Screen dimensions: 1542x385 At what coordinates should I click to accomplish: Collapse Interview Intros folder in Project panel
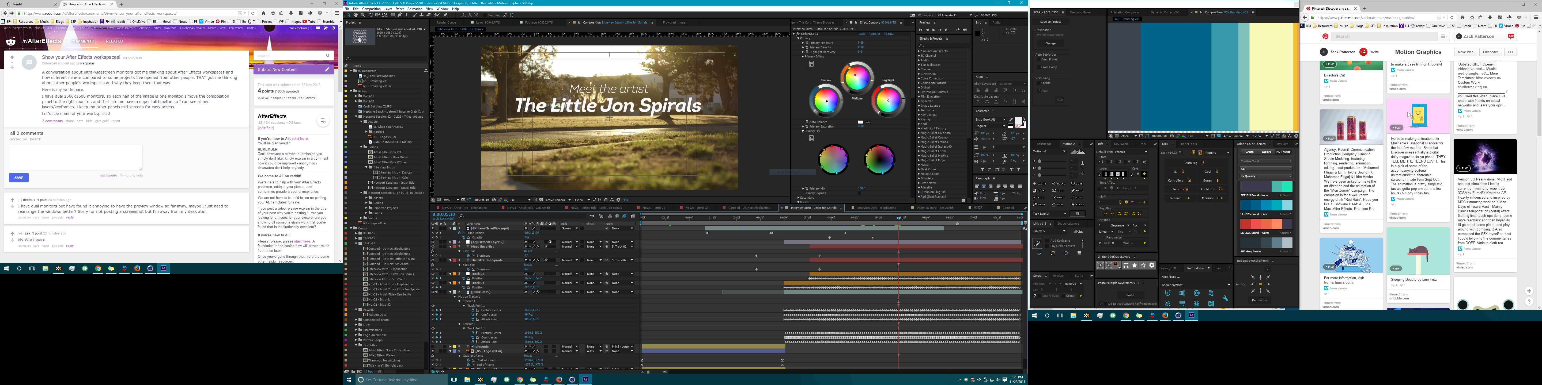tap(366, 167)
